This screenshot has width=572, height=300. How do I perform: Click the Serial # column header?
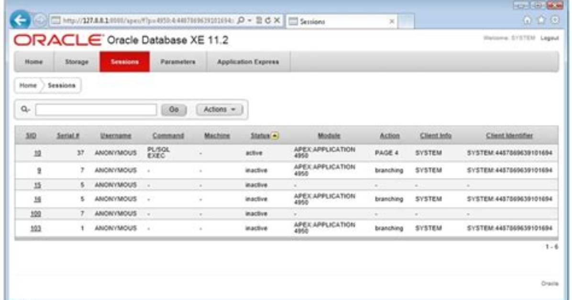[68, 136]
